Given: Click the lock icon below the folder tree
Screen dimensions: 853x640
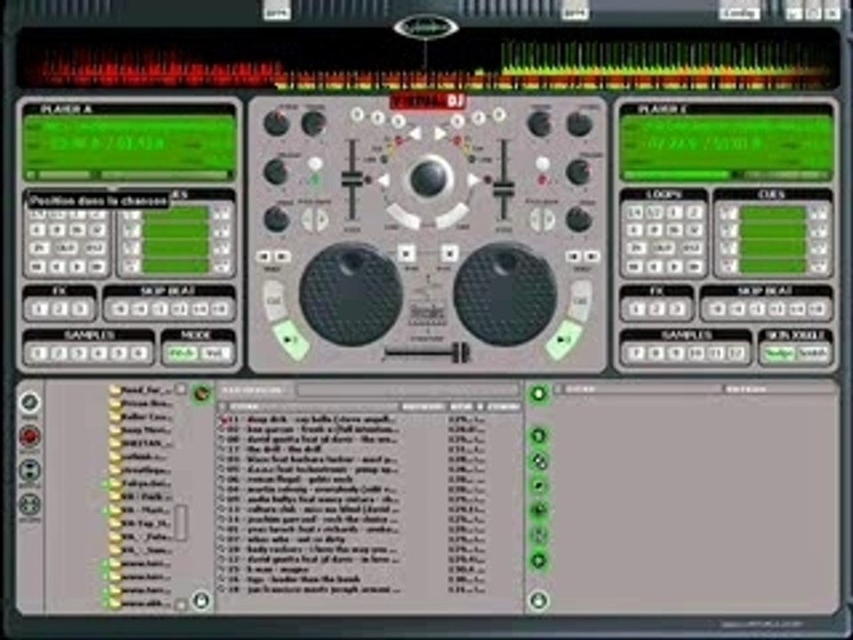Looking at the screenshot, I should [x=202, y=600].
